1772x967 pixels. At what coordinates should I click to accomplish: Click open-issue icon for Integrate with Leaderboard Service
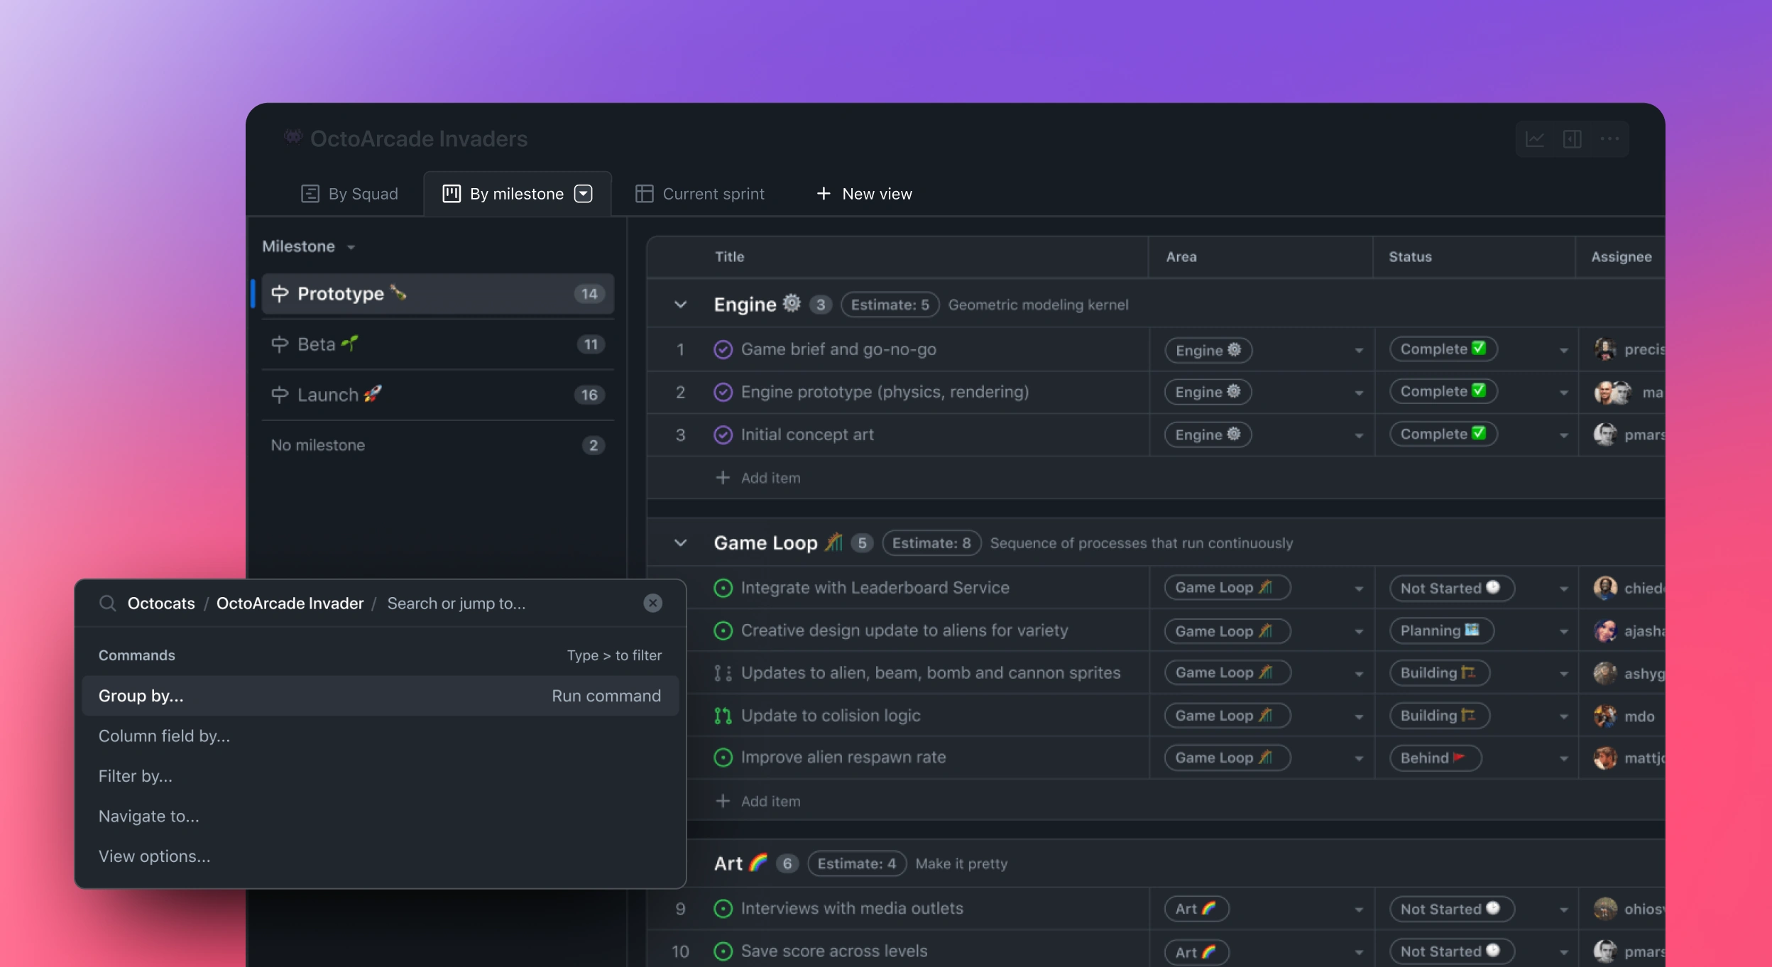click(723, 588)
